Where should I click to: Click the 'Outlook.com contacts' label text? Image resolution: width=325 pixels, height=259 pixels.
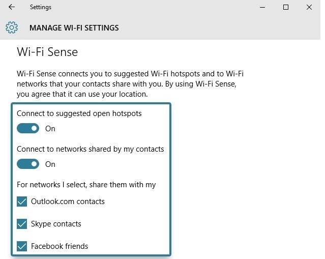coord(68,202)
